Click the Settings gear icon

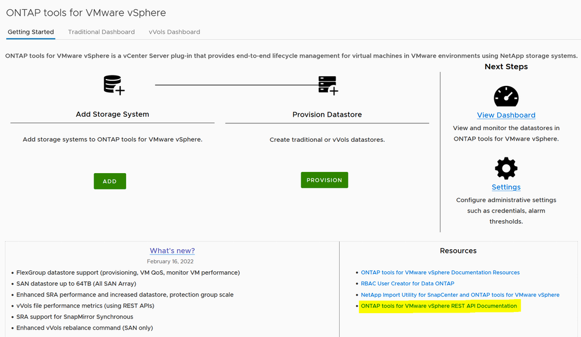tap(506, 168)
